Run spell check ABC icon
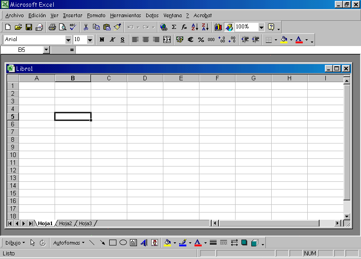Screen dimensions: 361x259 [73, 27]
